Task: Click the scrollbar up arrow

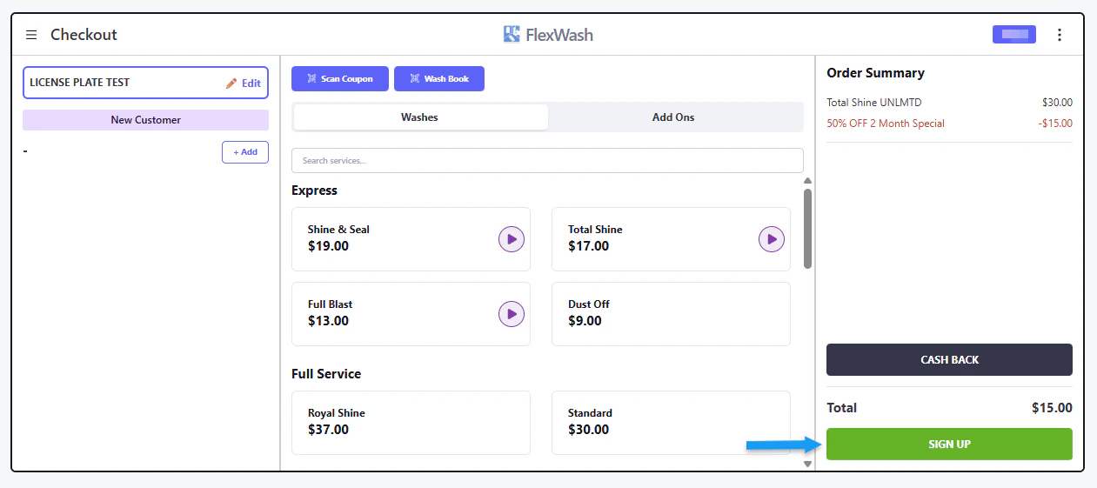Action: click(807, 181)
